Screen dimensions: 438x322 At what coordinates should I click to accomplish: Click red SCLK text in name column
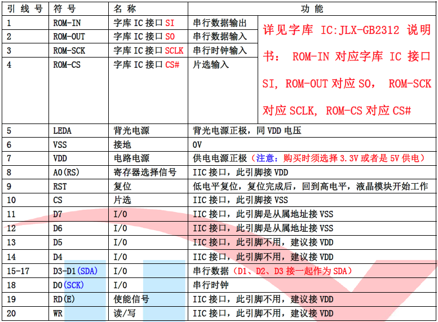tap(174, 51)
